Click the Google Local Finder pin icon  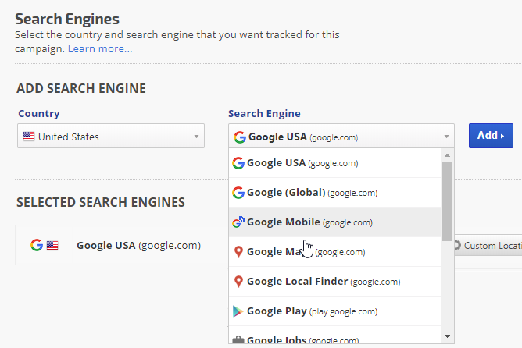coord(238,282)
